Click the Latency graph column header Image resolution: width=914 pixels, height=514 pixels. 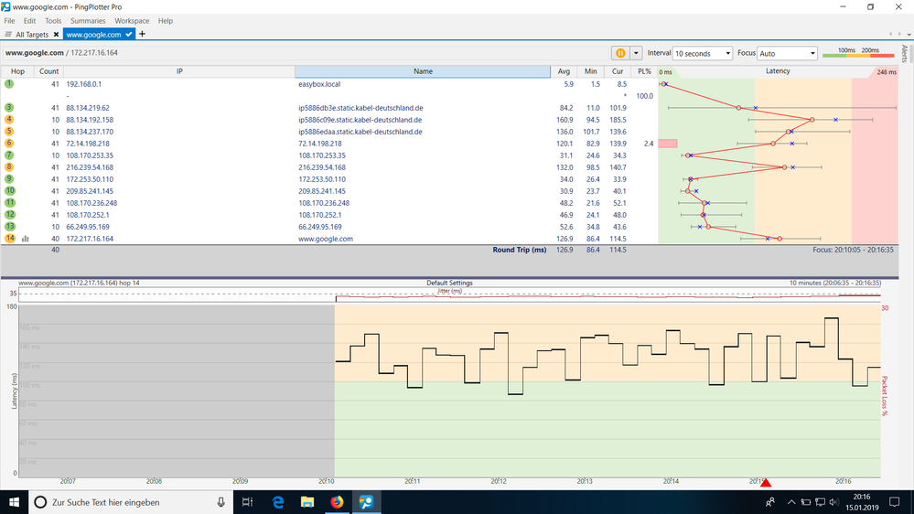(x=778, y=71)
